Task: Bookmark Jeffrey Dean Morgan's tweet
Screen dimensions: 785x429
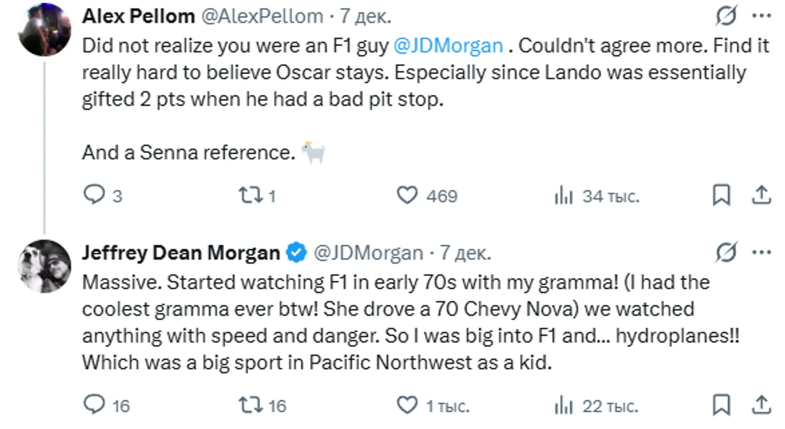Action: (721, 405)
